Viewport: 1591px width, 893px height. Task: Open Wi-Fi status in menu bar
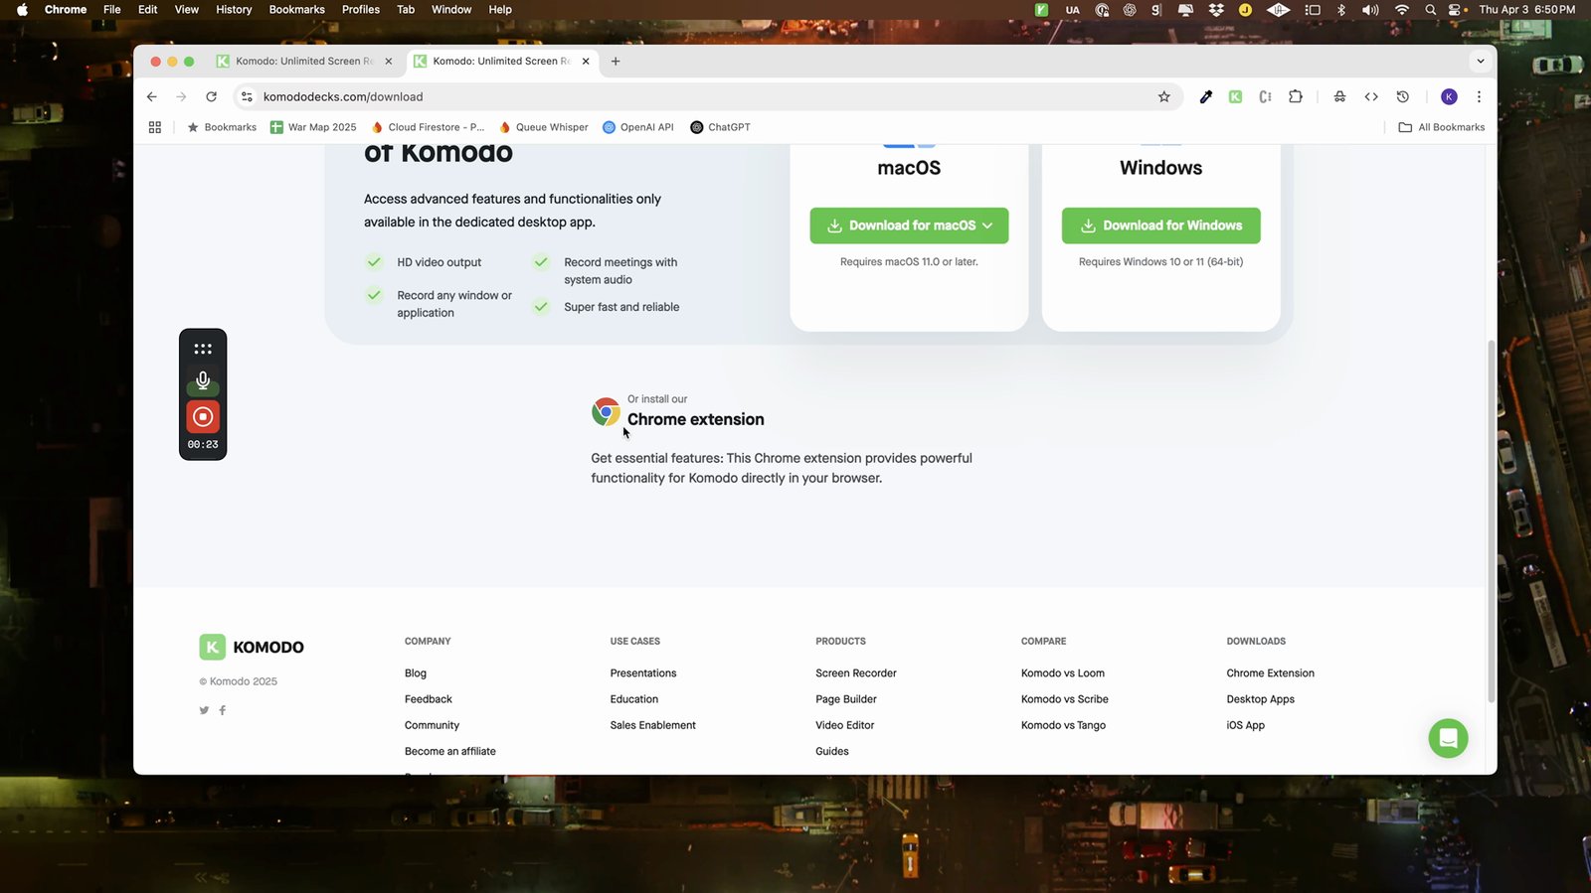(1401, 9)
